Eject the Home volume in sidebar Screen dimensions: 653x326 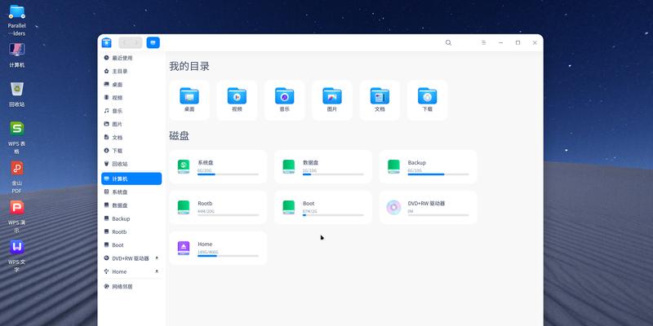(x=157, y=271)
